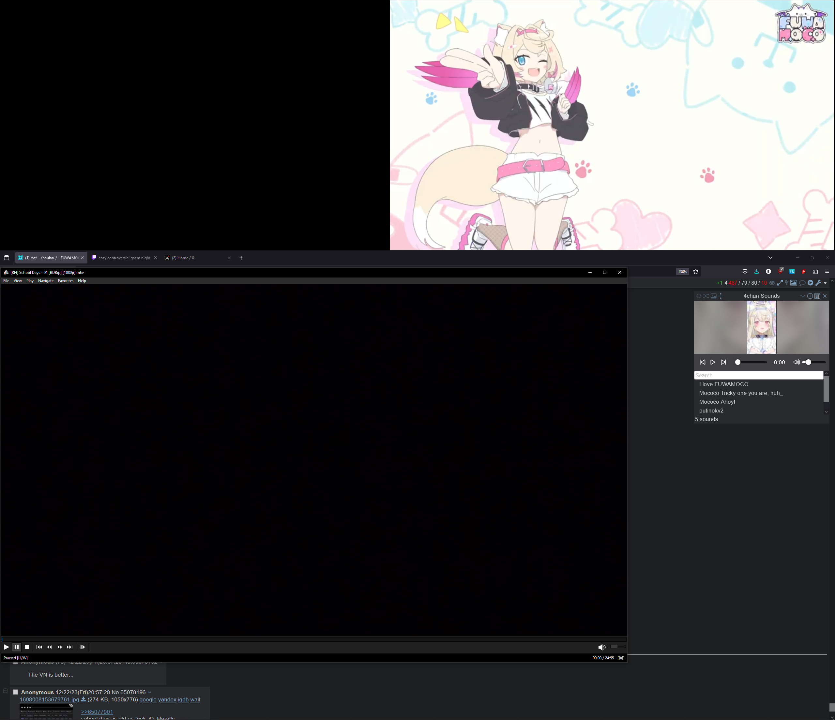Open the 4chan X header dropdown triangle
The width and height of the screenshot is (835, 720).
point(825,283)
